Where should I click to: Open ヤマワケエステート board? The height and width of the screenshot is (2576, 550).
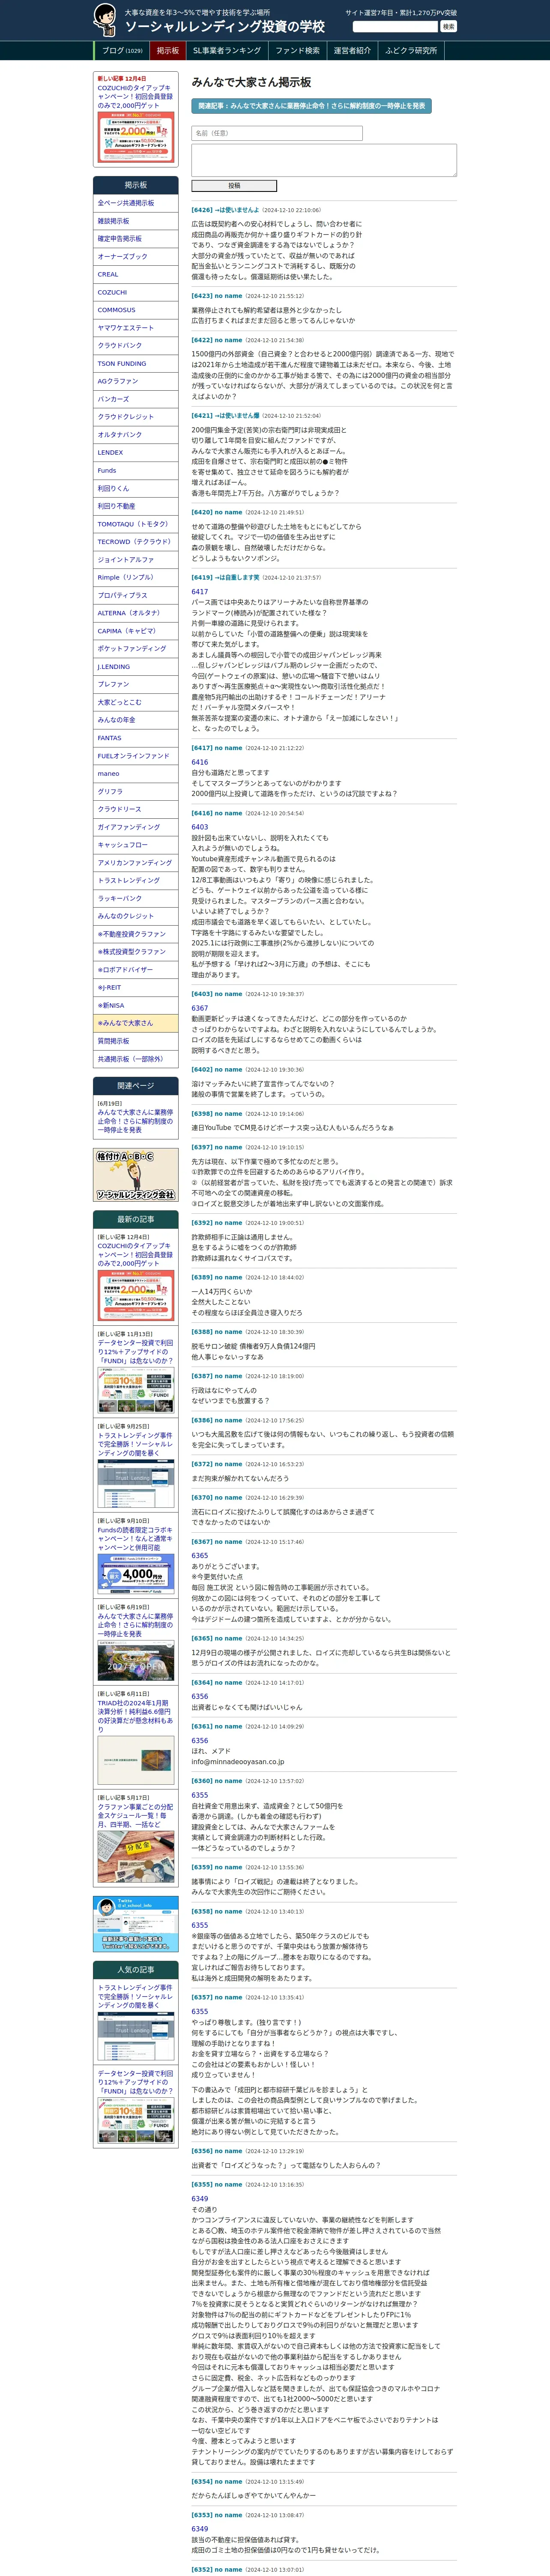136,328
